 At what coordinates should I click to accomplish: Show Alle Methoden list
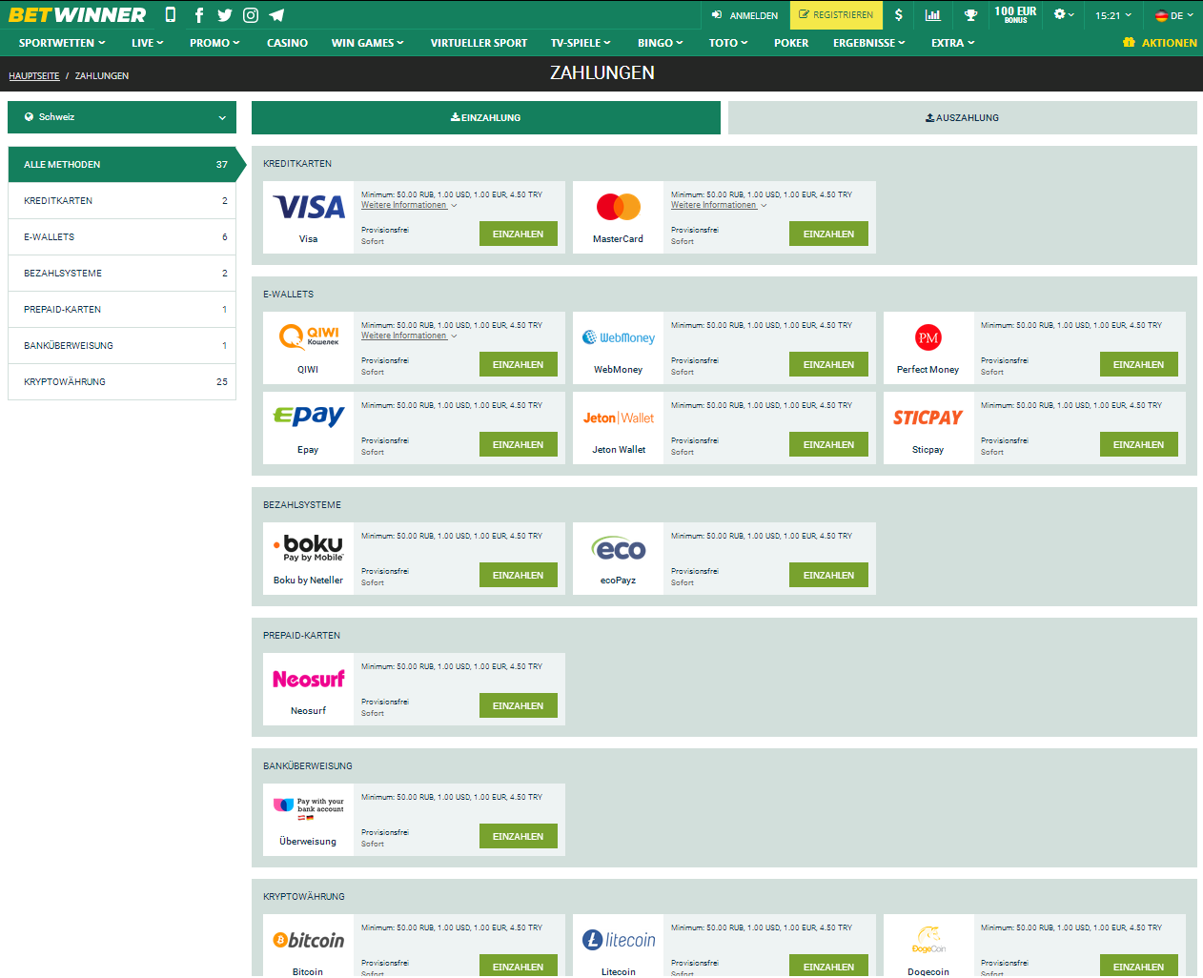[122, 165]
